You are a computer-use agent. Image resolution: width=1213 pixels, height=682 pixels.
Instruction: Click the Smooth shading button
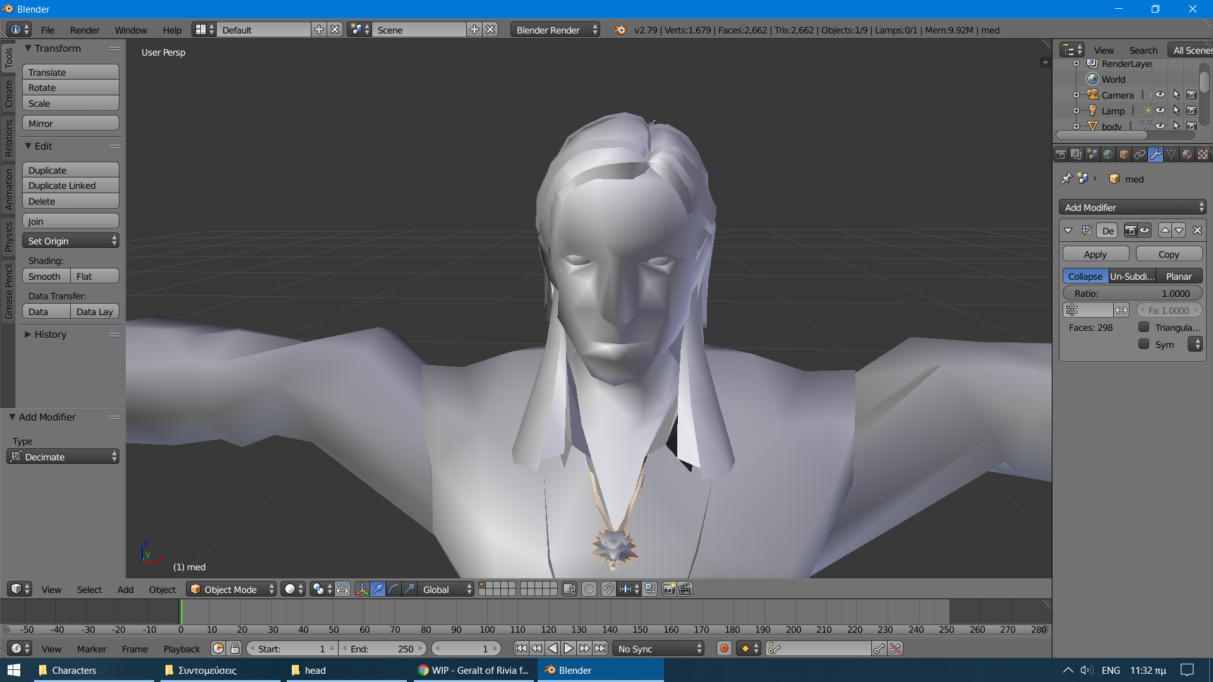46,276
